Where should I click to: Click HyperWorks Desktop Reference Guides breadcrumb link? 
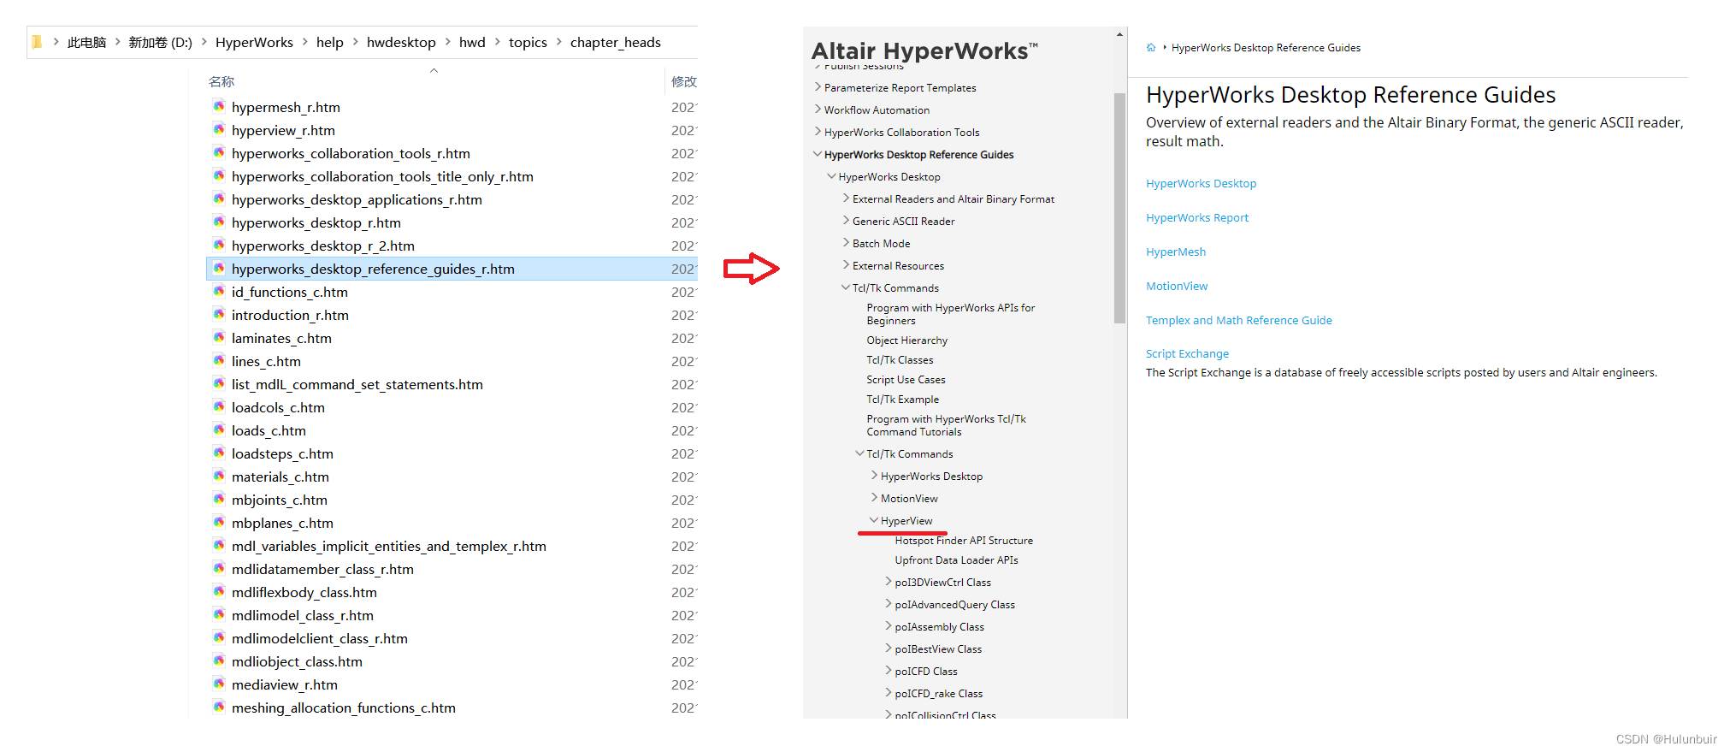click(x=1266, y=48)
